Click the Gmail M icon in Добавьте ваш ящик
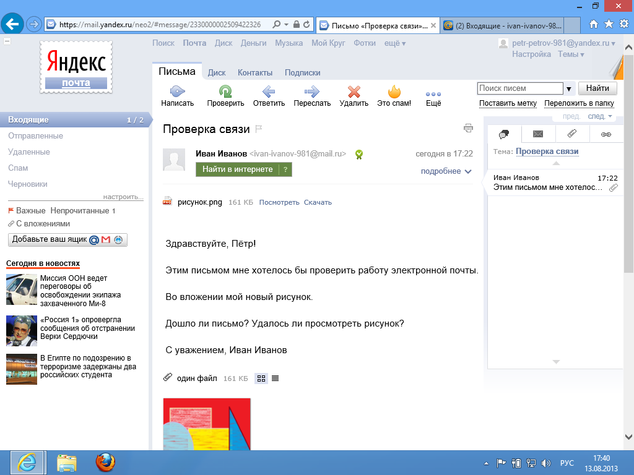 (106, 239)
